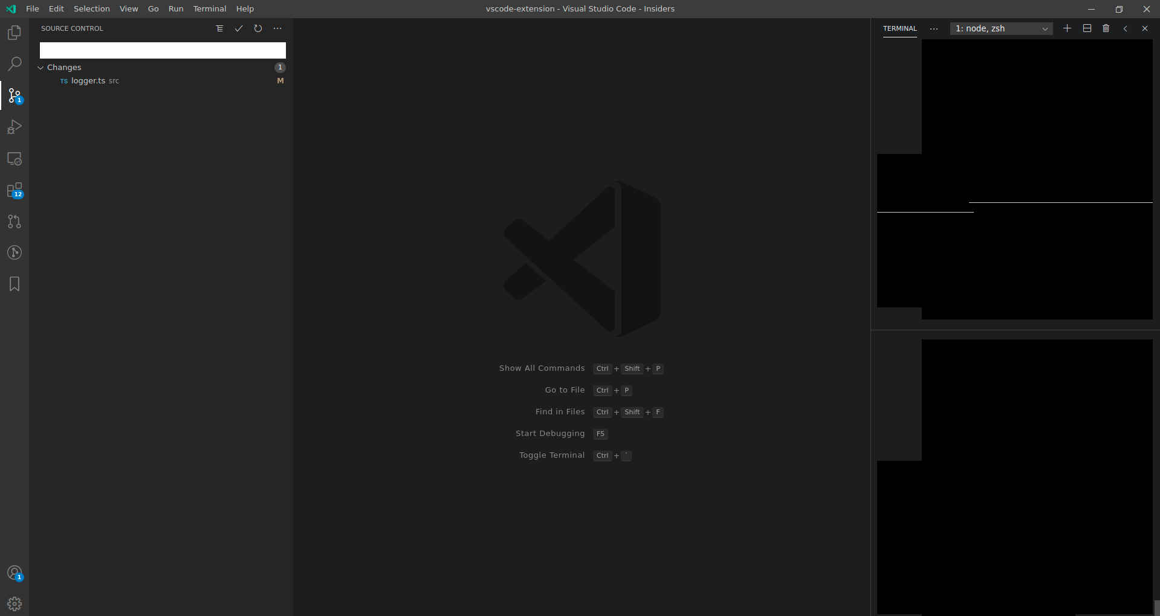Commit changes with the checkmark icon
1160x616 pixels.
pyautogui.click(x=239, y=28)
